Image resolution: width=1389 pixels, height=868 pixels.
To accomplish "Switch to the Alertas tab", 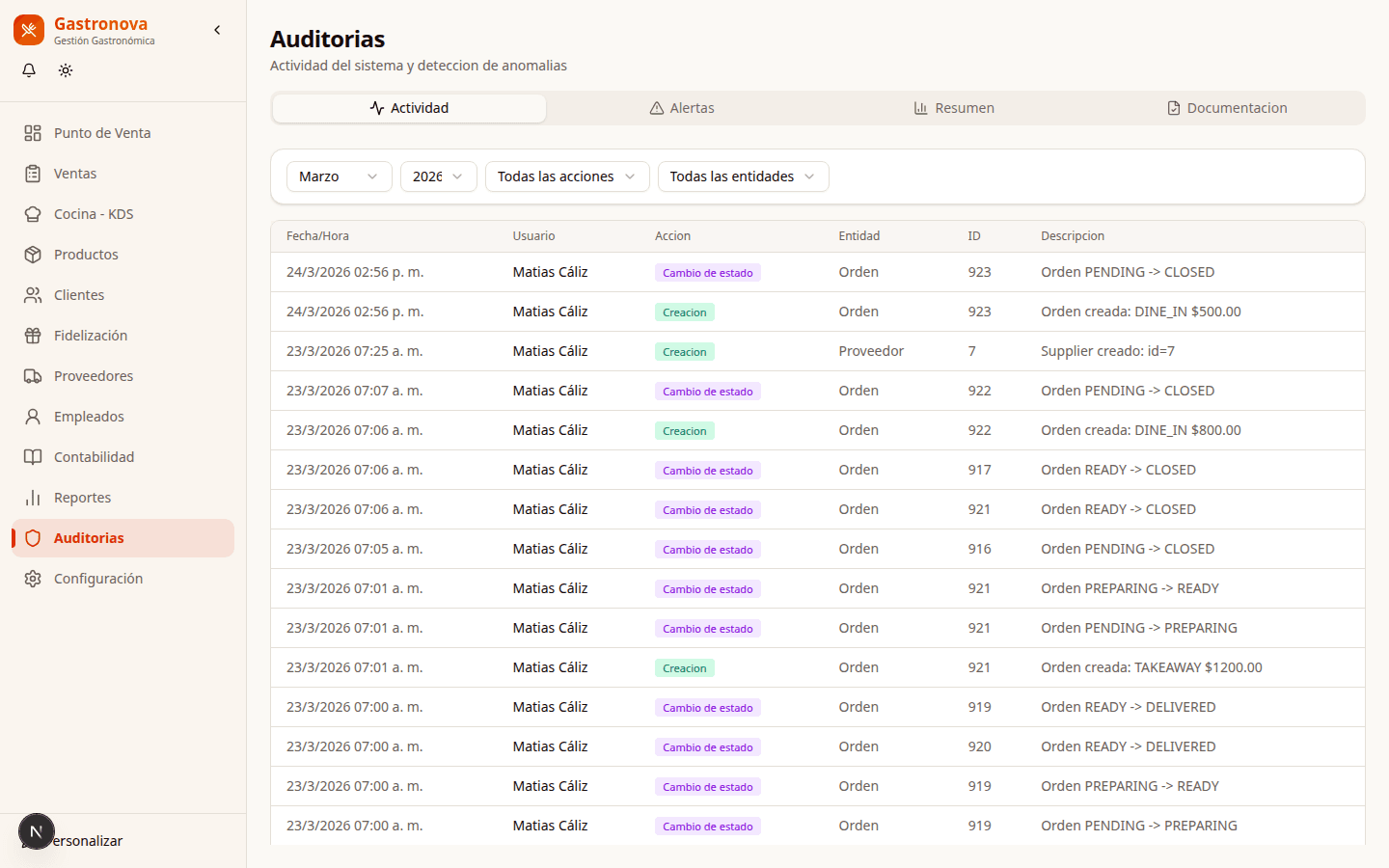I will (682, 108).
